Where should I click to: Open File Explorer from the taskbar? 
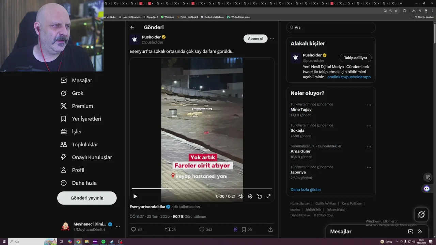87,242
